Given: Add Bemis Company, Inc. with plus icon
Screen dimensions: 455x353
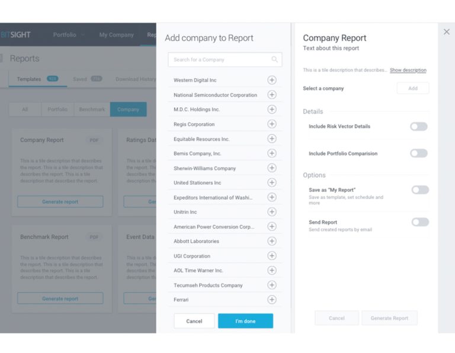Looking at the screenshot, I should (271, 153).
